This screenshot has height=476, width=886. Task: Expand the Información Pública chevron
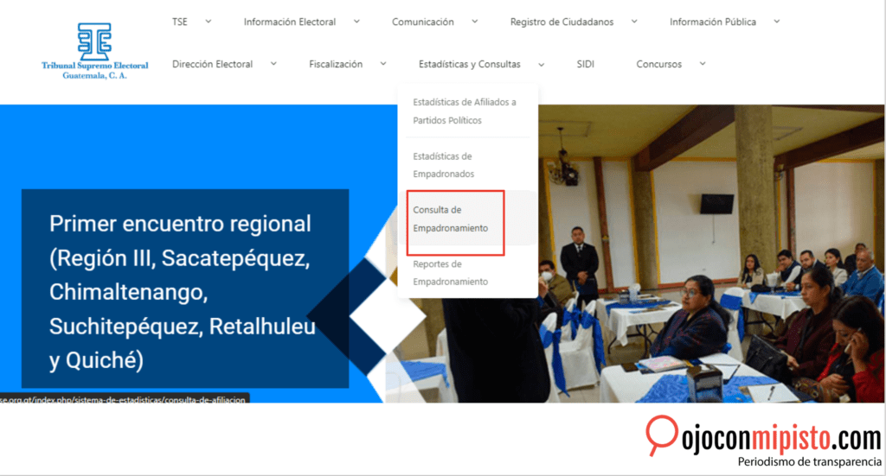coord(776,22)
